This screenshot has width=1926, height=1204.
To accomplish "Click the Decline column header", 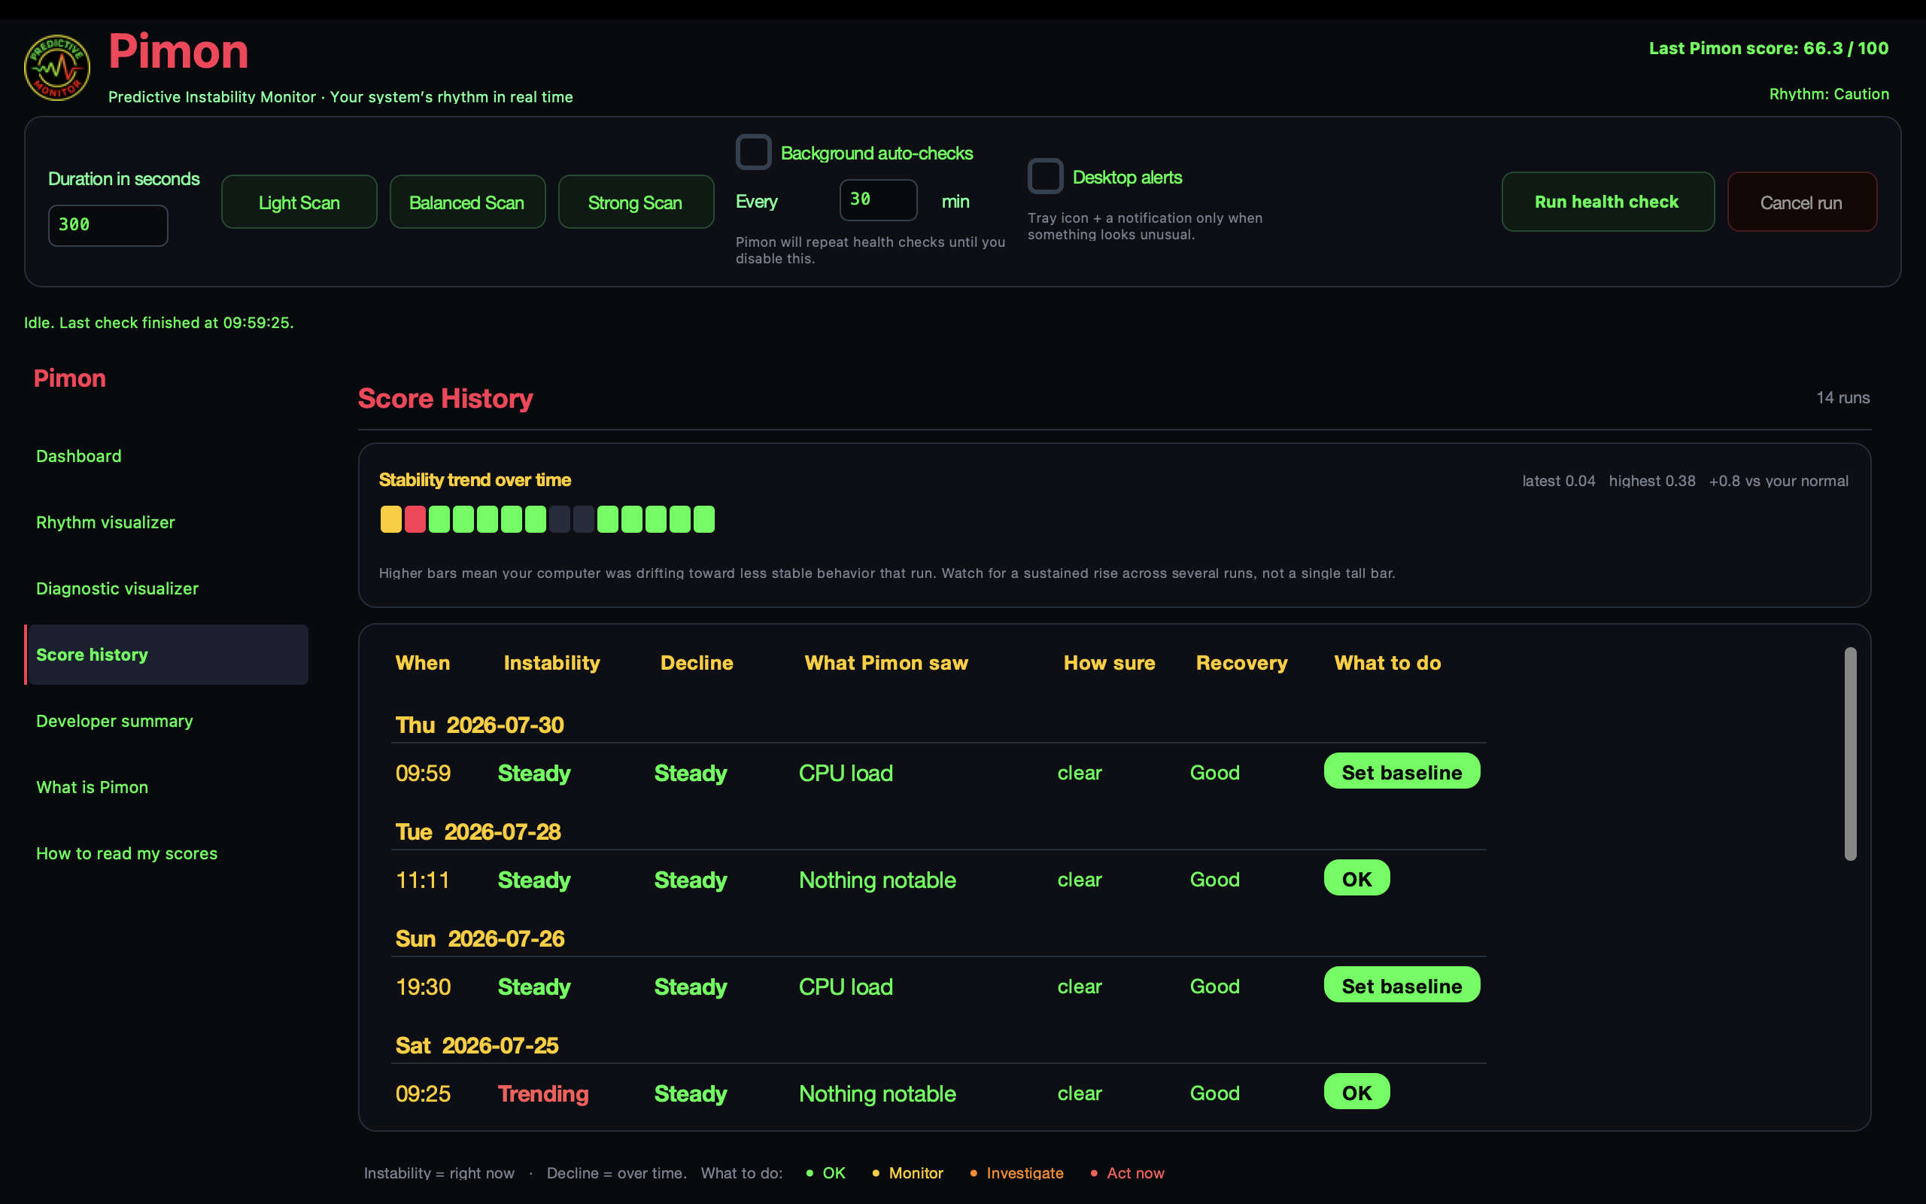I will point(697,662).
